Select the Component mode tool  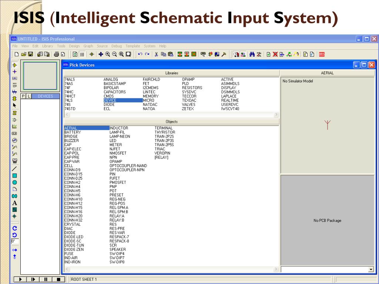pos(14,65)
